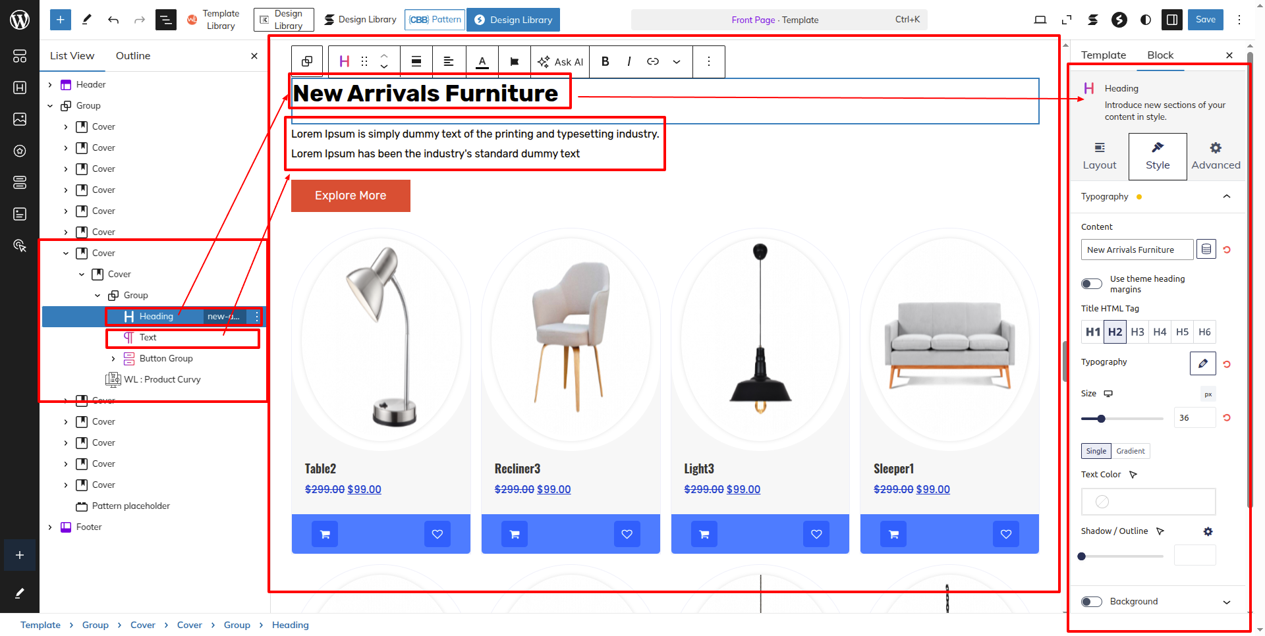Reset the Content field value
Screen dimensions: 1265x636
tap(1227, 250)
